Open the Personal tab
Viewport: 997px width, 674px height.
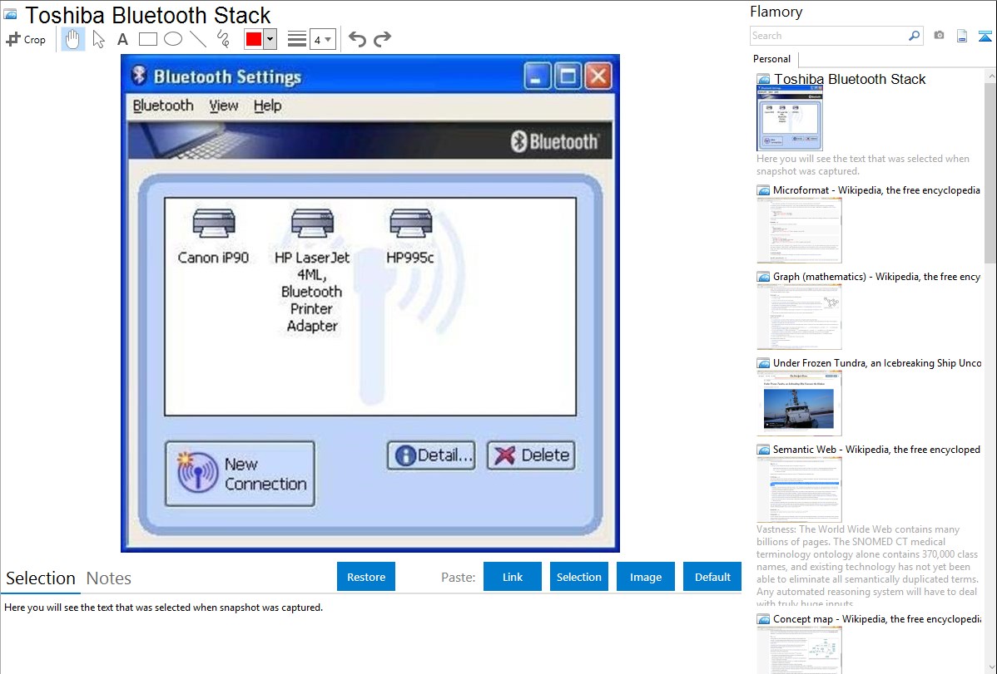[x=771, y=59]
